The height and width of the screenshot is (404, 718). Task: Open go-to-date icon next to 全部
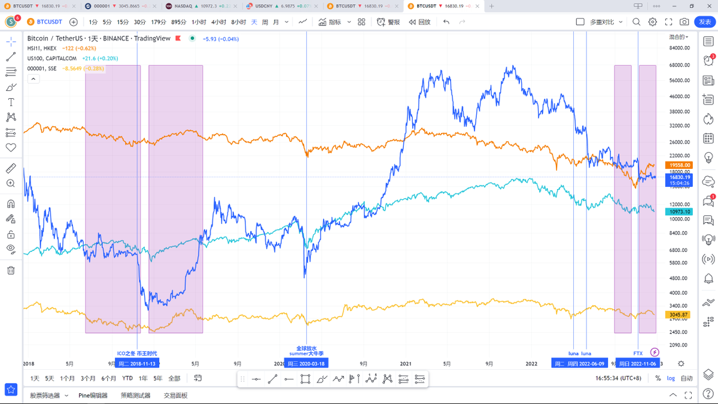pyautogui.click(x=198, y=378)
